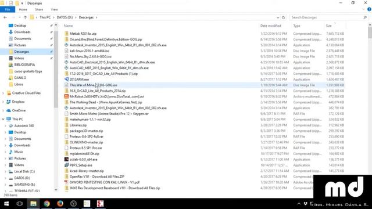This screenshot has height=209, width=372.
Task: Select SAMSUNG (E:) drive in sidebar
Action: (x=24, y=185)
